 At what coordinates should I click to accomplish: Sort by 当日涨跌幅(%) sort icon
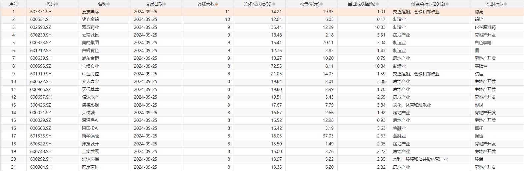click(378, 4)
